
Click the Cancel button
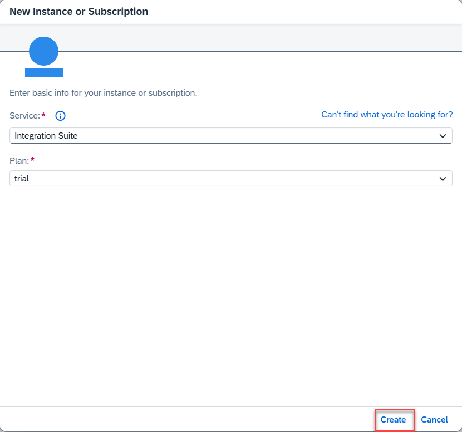pos(434,420)
